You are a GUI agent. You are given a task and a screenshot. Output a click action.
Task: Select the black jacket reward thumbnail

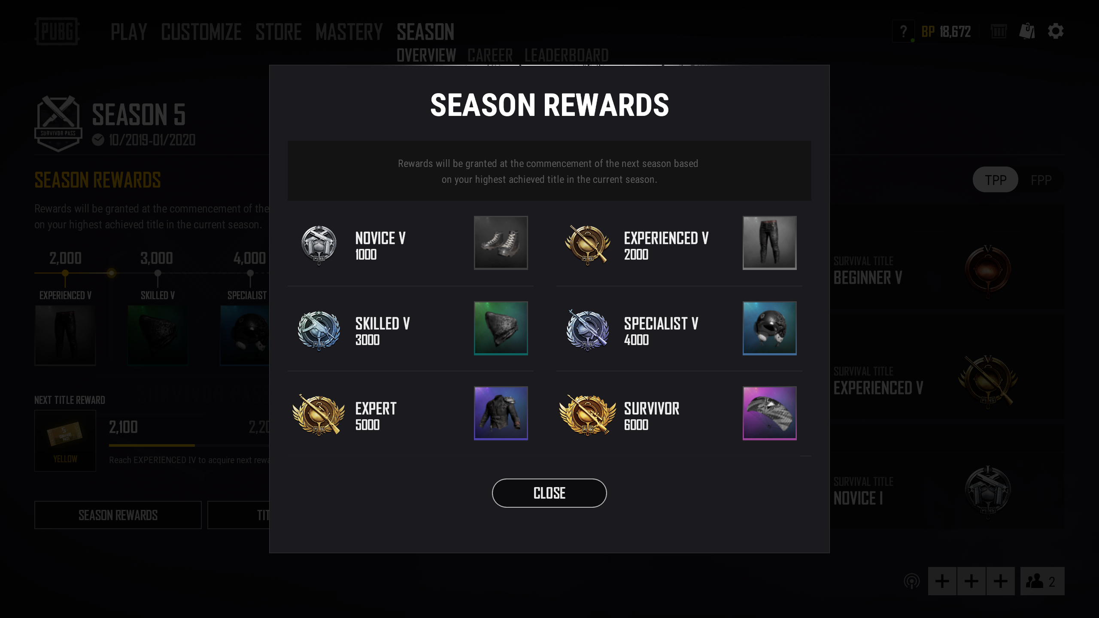click(x=501, y=413)
